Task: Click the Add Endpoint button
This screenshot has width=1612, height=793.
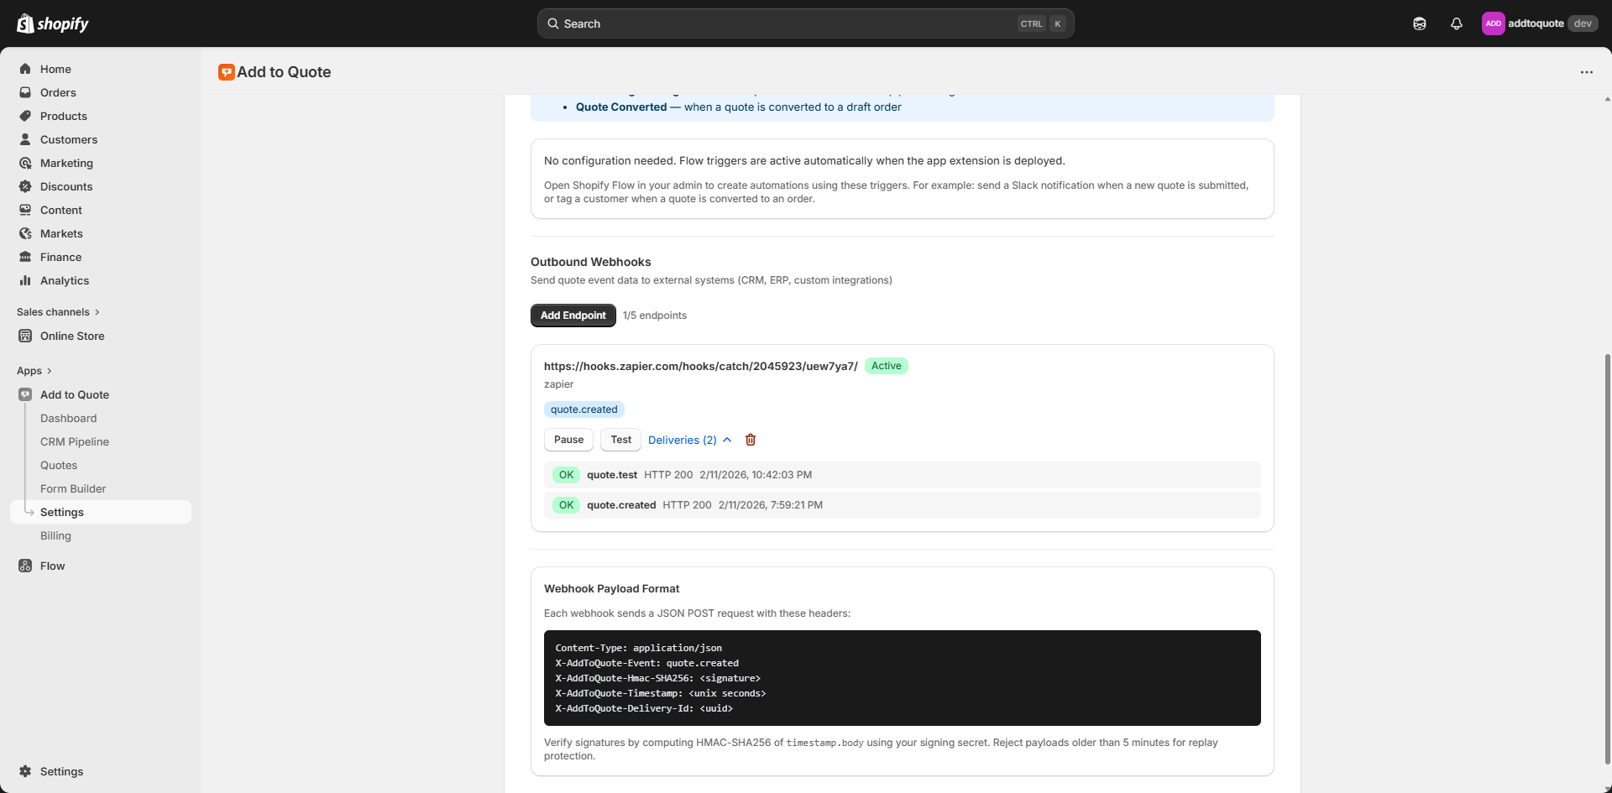Action: [573, 315]
